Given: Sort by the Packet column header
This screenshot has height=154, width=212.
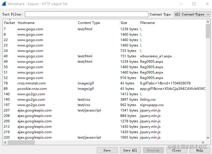Looking at the screenshot, I should click(x=9, y=23).
